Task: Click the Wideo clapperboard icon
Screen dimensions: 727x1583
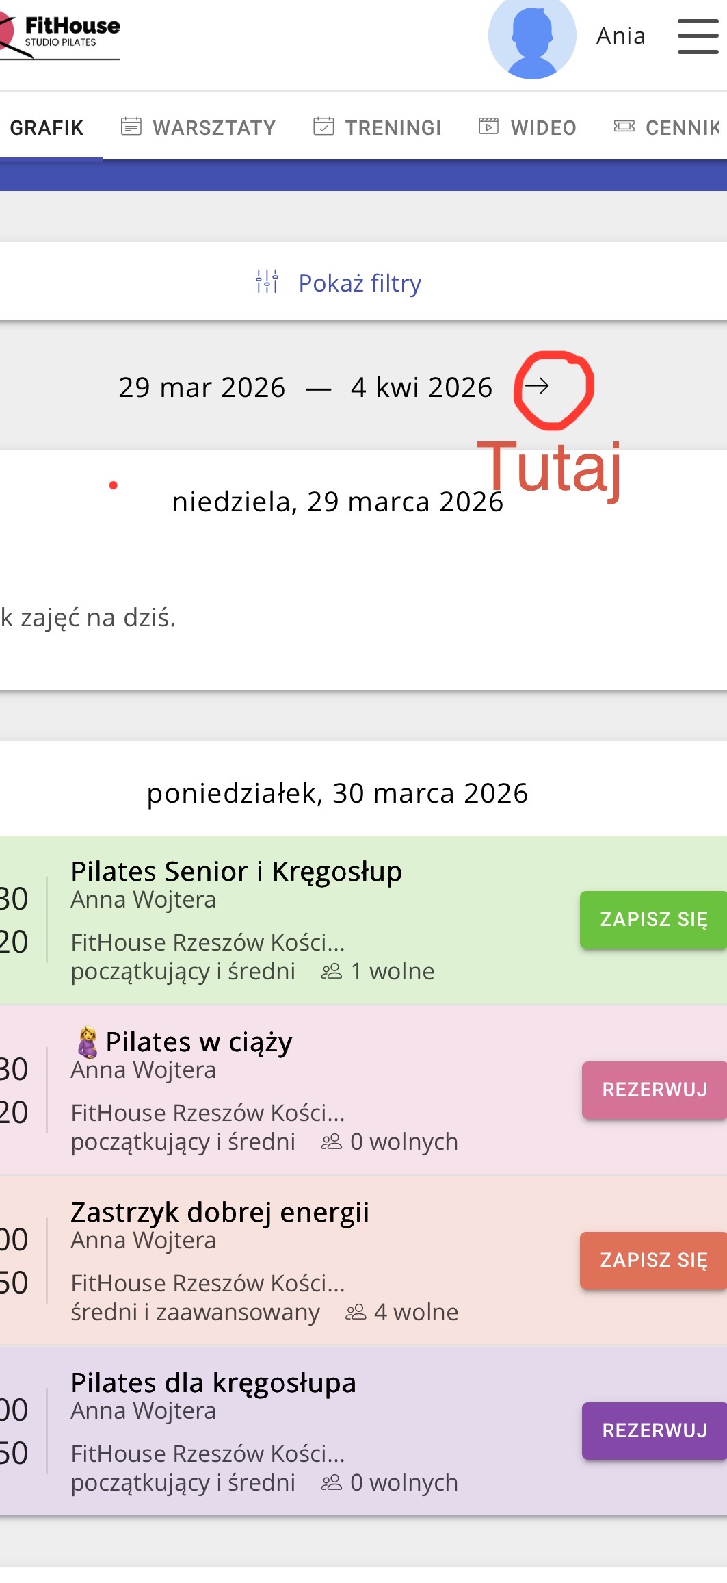Action: point(488,127)
